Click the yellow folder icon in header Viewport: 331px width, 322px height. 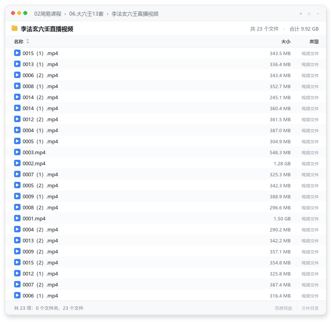pyautogui.click(x=14, y=28)
